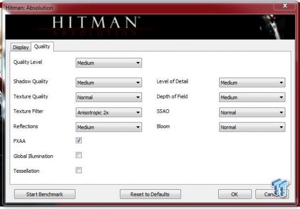Expand the SSAO dropdown
This screenshot has height=209, width=300.
tap(252, 112)
